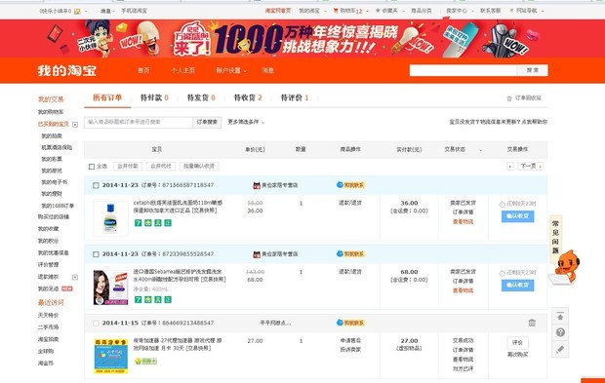Click the 我的淘宝 logo in orange header
Image resolution: width=605 pixels, height=383 pixels.
click(x=66, y=70)
